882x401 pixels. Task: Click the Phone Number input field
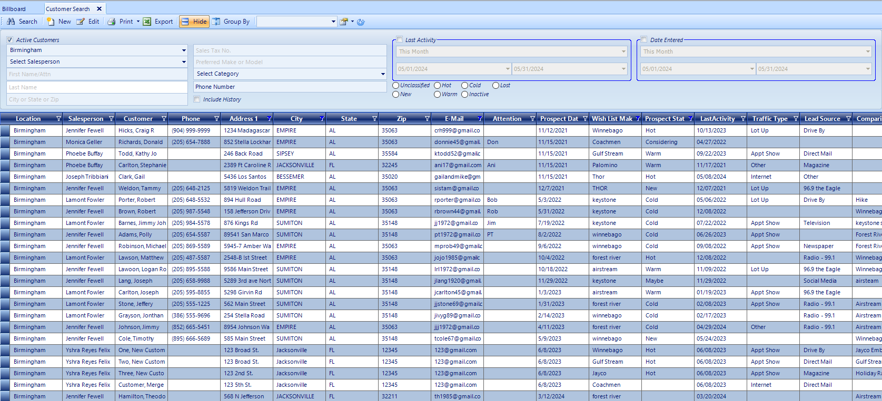click(290, 87)
